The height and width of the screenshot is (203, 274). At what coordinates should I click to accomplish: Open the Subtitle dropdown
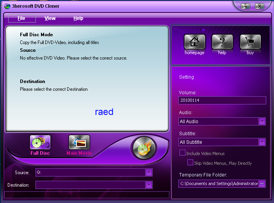pyautogui.click(x=262, y=142)
